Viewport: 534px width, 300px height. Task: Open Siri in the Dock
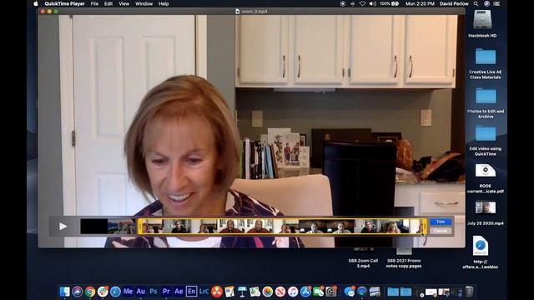(78, 292)
